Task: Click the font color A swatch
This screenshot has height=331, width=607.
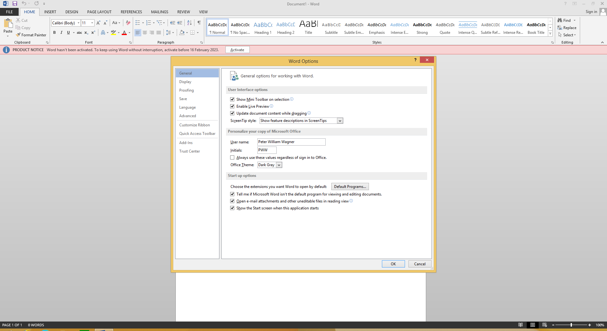Action: pyautogui.click(x=124, y=33)
